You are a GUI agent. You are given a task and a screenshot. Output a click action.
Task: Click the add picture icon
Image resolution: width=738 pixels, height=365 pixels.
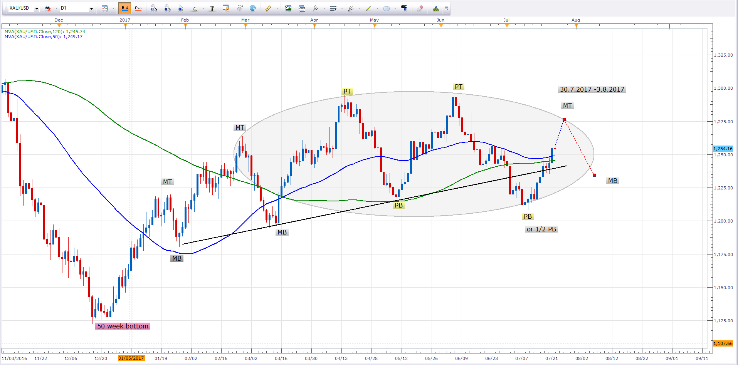coord(288,8)
